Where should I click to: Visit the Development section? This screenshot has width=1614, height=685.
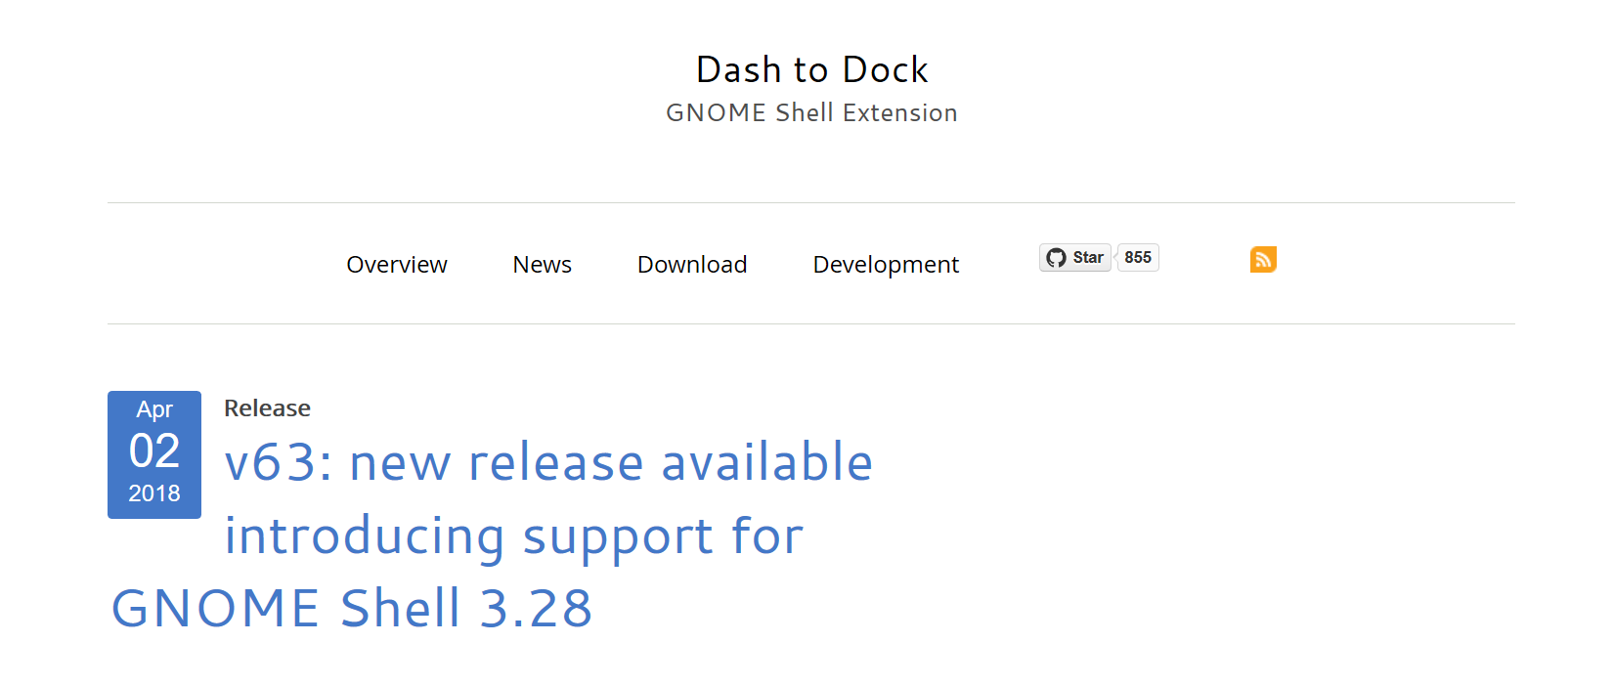[885, 264]
